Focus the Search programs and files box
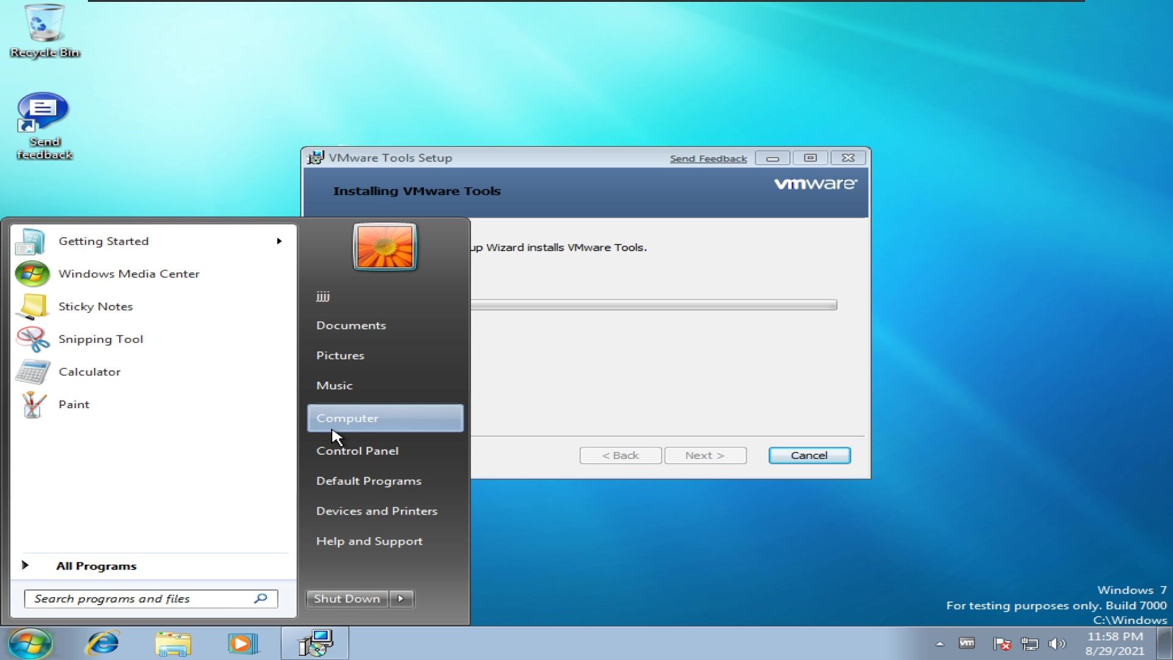This screenshot has height=660, width=1173. pyautogui.click(x=151, y=599)
